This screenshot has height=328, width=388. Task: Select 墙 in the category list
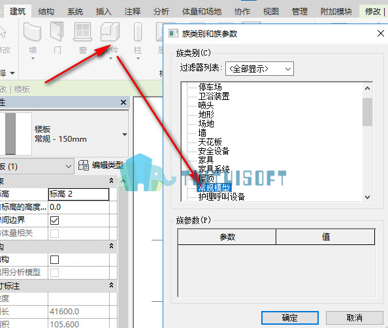point(202,133)
